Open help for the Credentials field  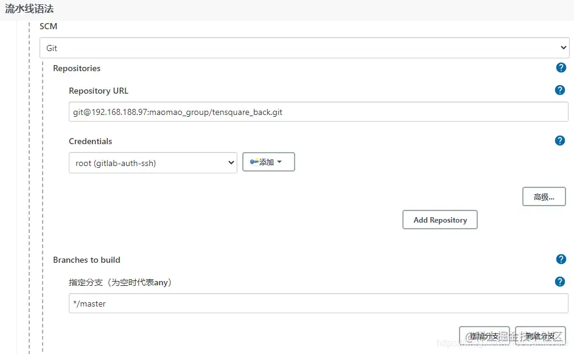tap(560, 141)
